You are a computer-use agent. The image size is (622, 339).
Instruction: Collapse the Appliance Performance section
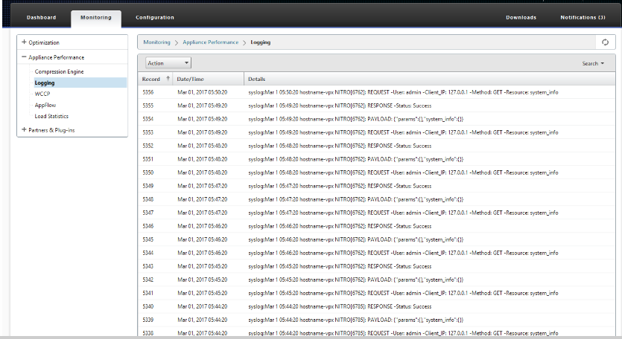(24, 57)
